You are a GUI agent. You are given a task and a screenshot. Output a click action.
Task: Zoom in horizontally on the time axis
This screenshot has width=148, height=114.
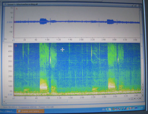[x=135, y=98]
